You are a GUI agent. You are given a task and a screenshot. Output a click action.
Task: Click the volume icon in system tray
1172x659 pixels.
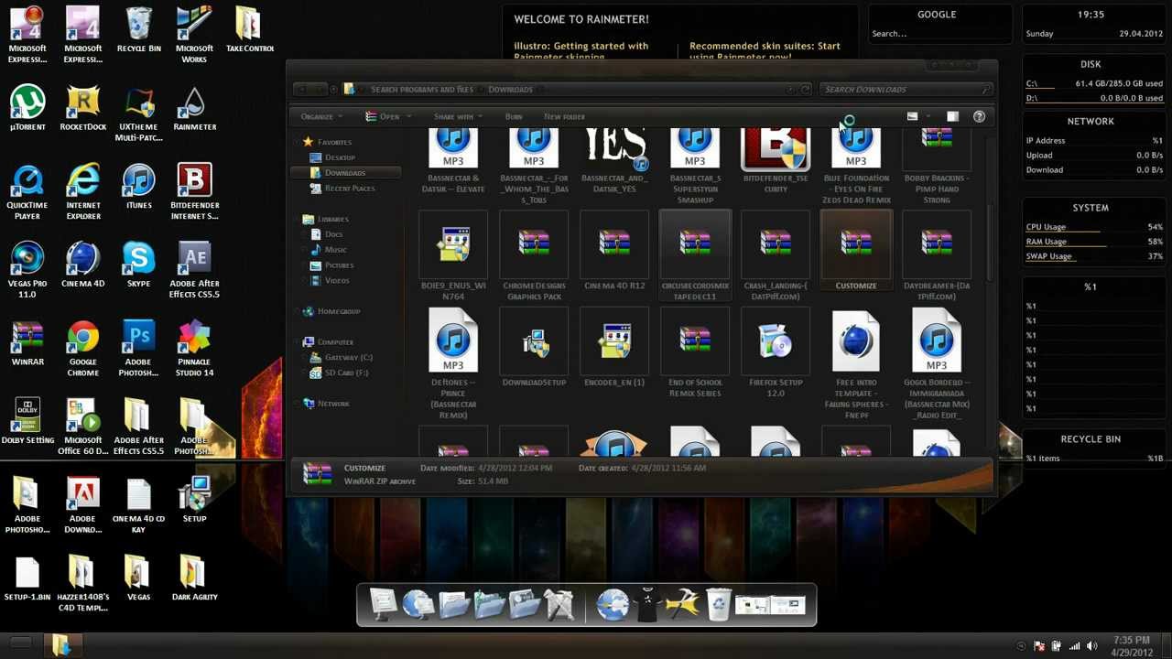[x=1091, y=646]
